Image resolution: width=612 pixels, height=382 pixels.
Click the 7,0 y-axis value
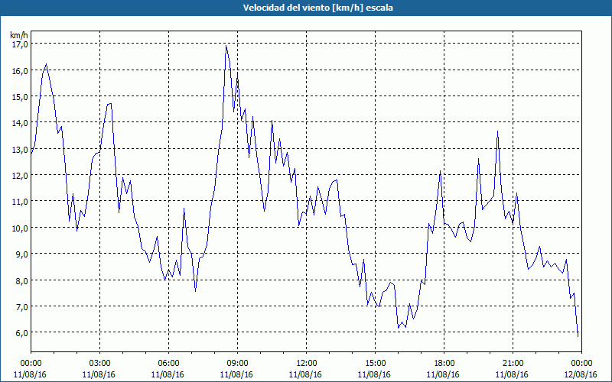pyautogui.click(x=21, y=307)
